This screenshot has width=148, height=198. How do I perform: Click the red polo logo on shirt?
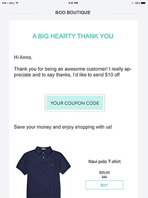[x=51, y=164]
